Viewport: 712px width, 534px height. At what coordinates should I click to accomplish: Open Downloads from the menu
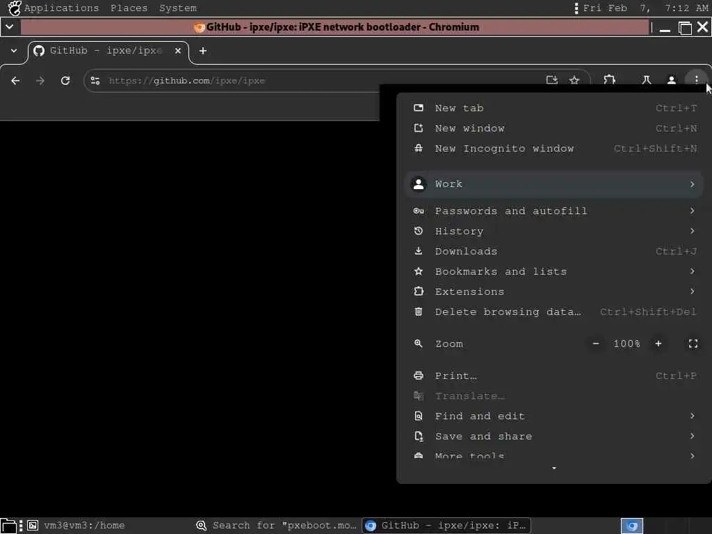554,251
